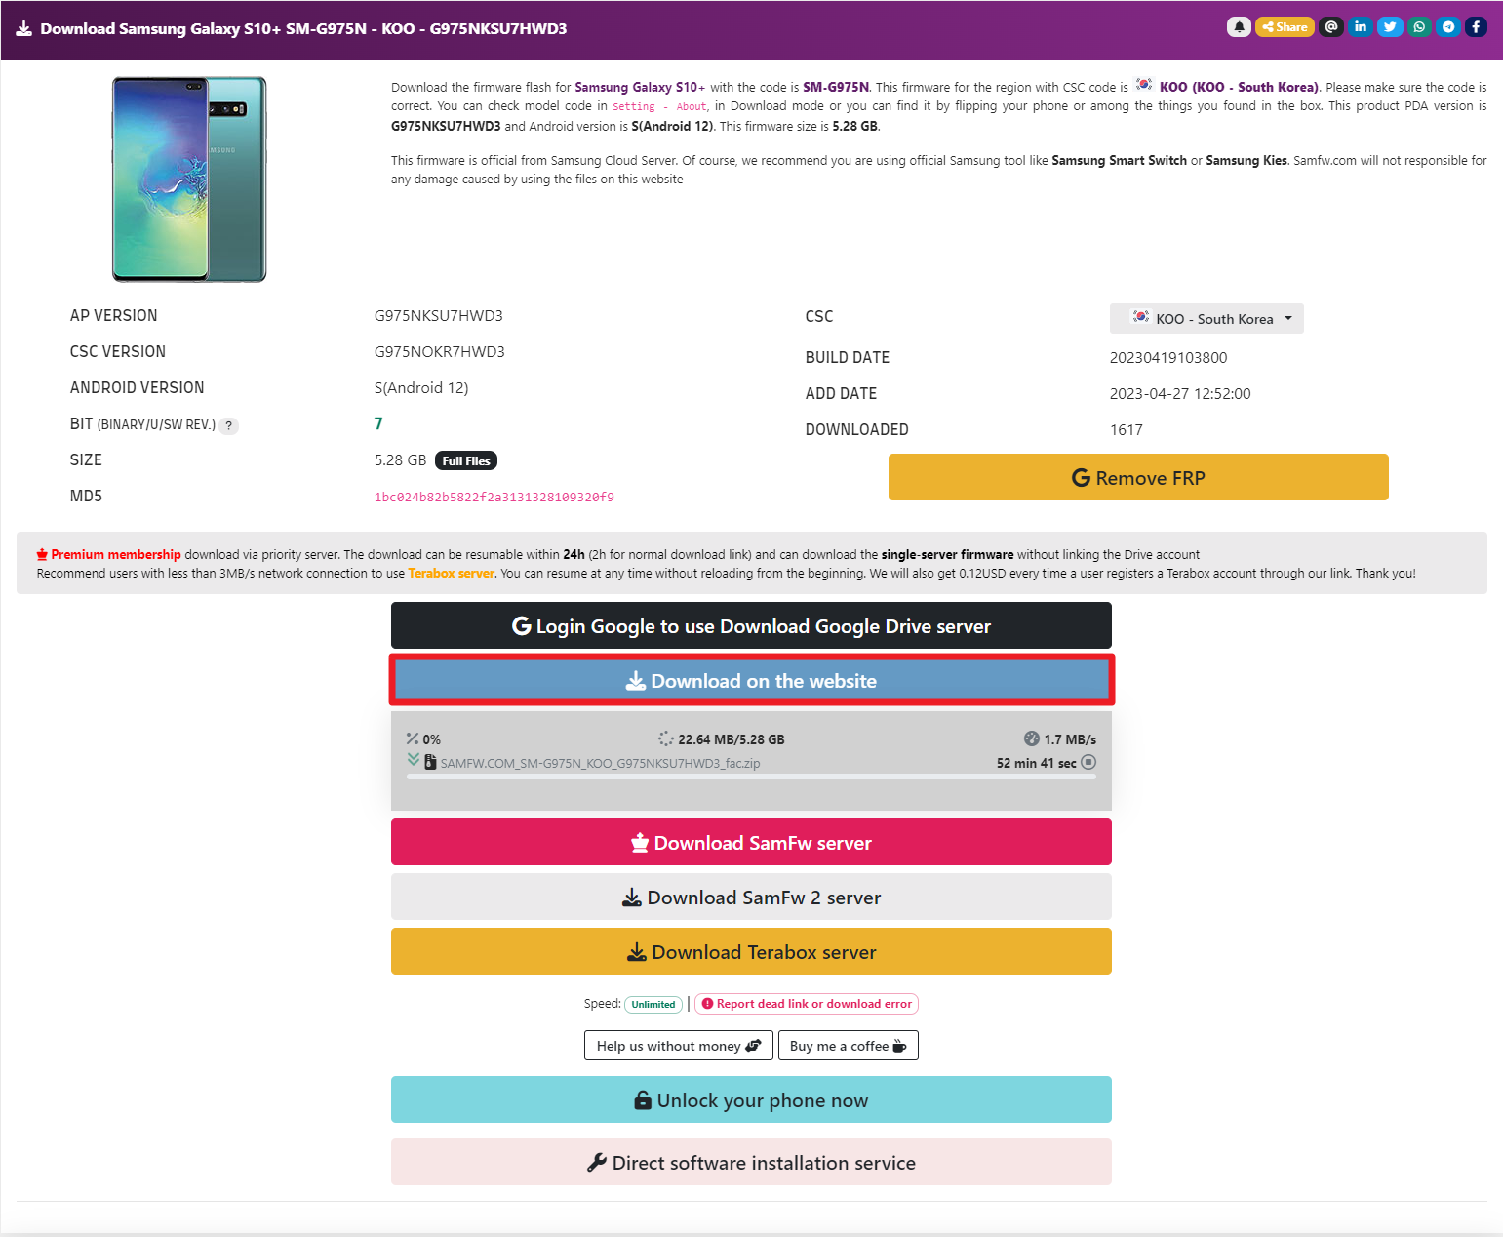
Task: Click the add date 2023-04-27 12:52:00
Action: click(x=1180, y=394)
